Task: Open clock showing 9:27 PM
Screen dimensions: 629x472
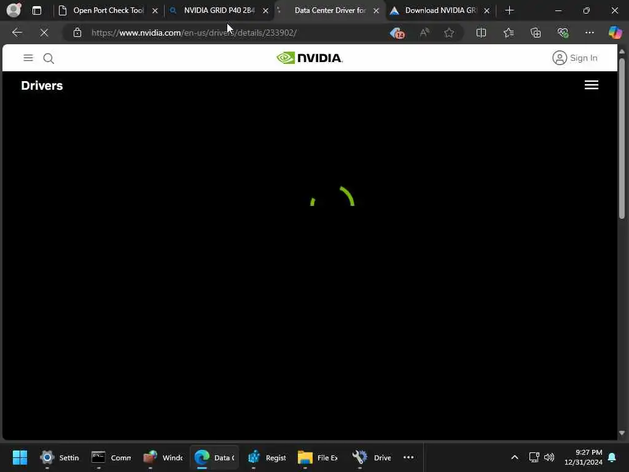Action: [x=583, y=457]
